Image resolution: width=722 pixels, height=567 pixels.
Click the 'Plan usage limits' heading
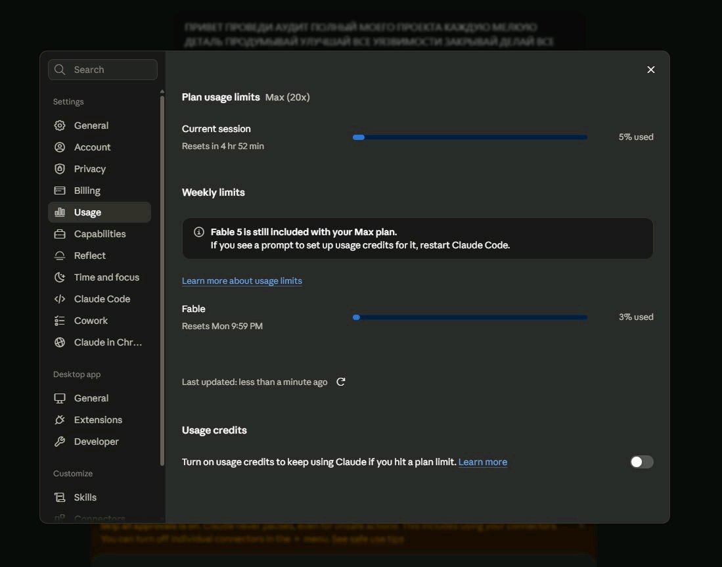(x=221, y=97)
